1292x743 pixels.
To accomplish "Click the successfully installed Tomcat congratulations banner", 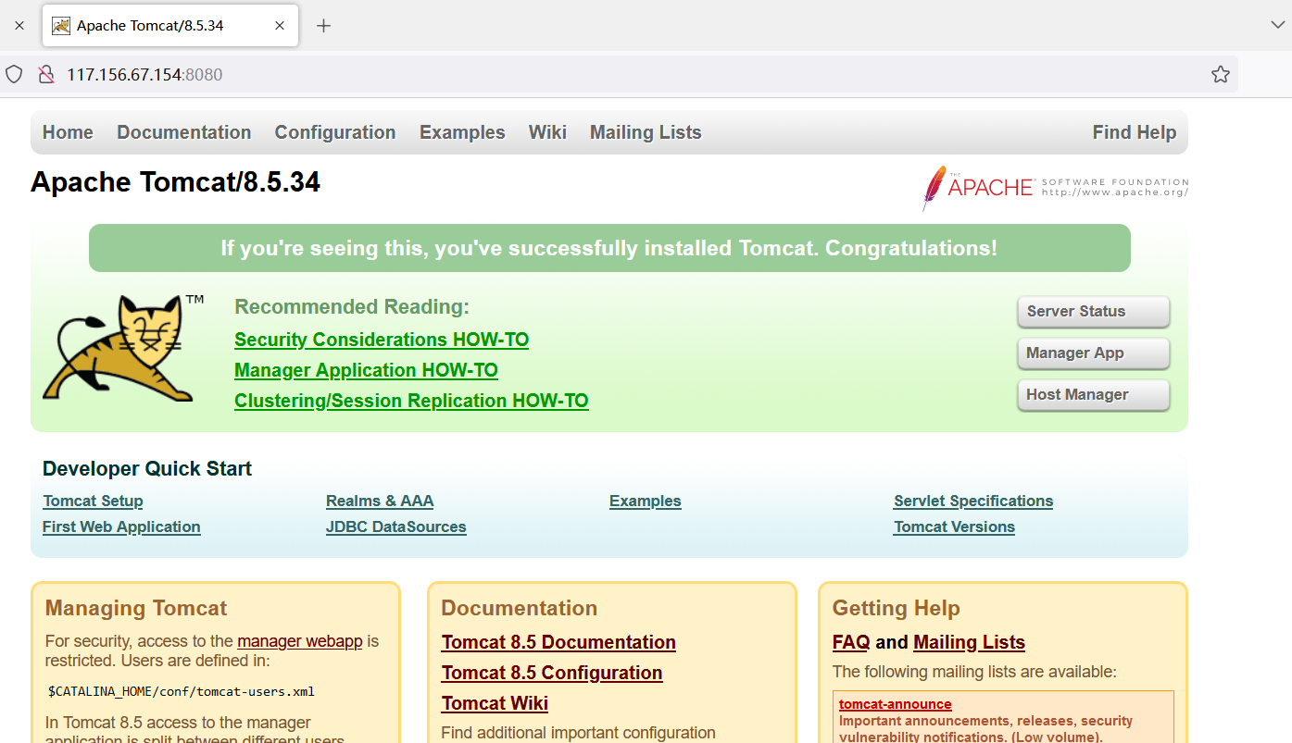I will 609,248.
